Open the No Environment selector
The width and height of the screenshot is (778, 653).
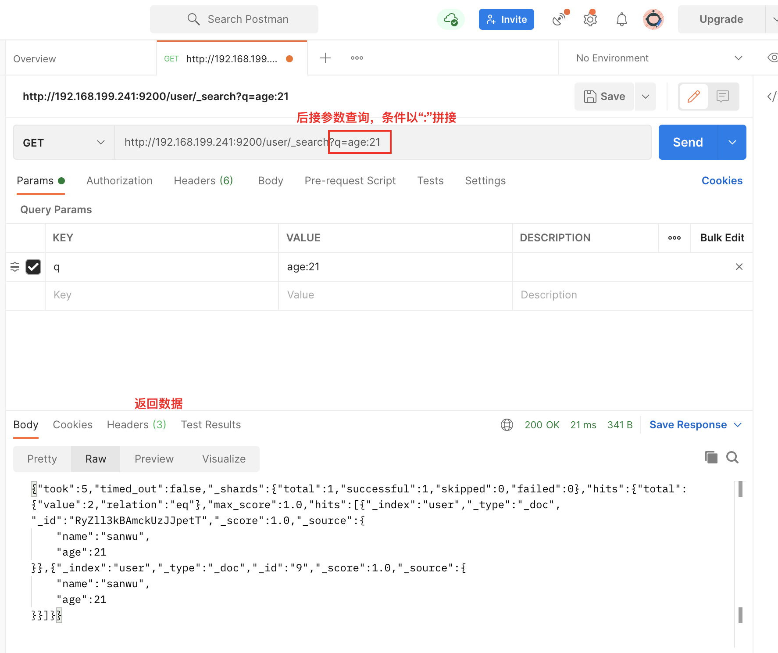(x=659, y=58)
